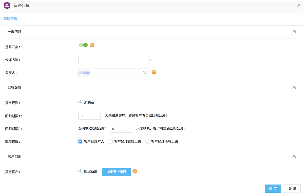Screen dimensions: 304x195
Task: Click the 回归期限1 days field showing 30
Action: [x=90, y=116]
